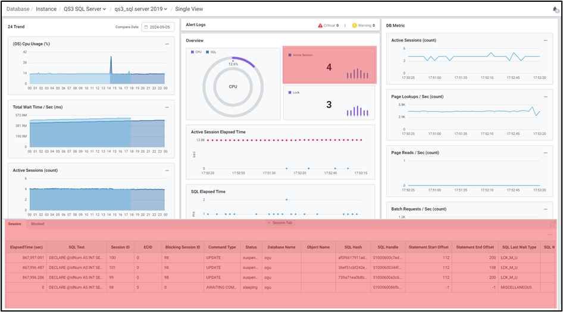
Task: Open options menu for Page Reads / Sec
Action: (x=545, y=153)
